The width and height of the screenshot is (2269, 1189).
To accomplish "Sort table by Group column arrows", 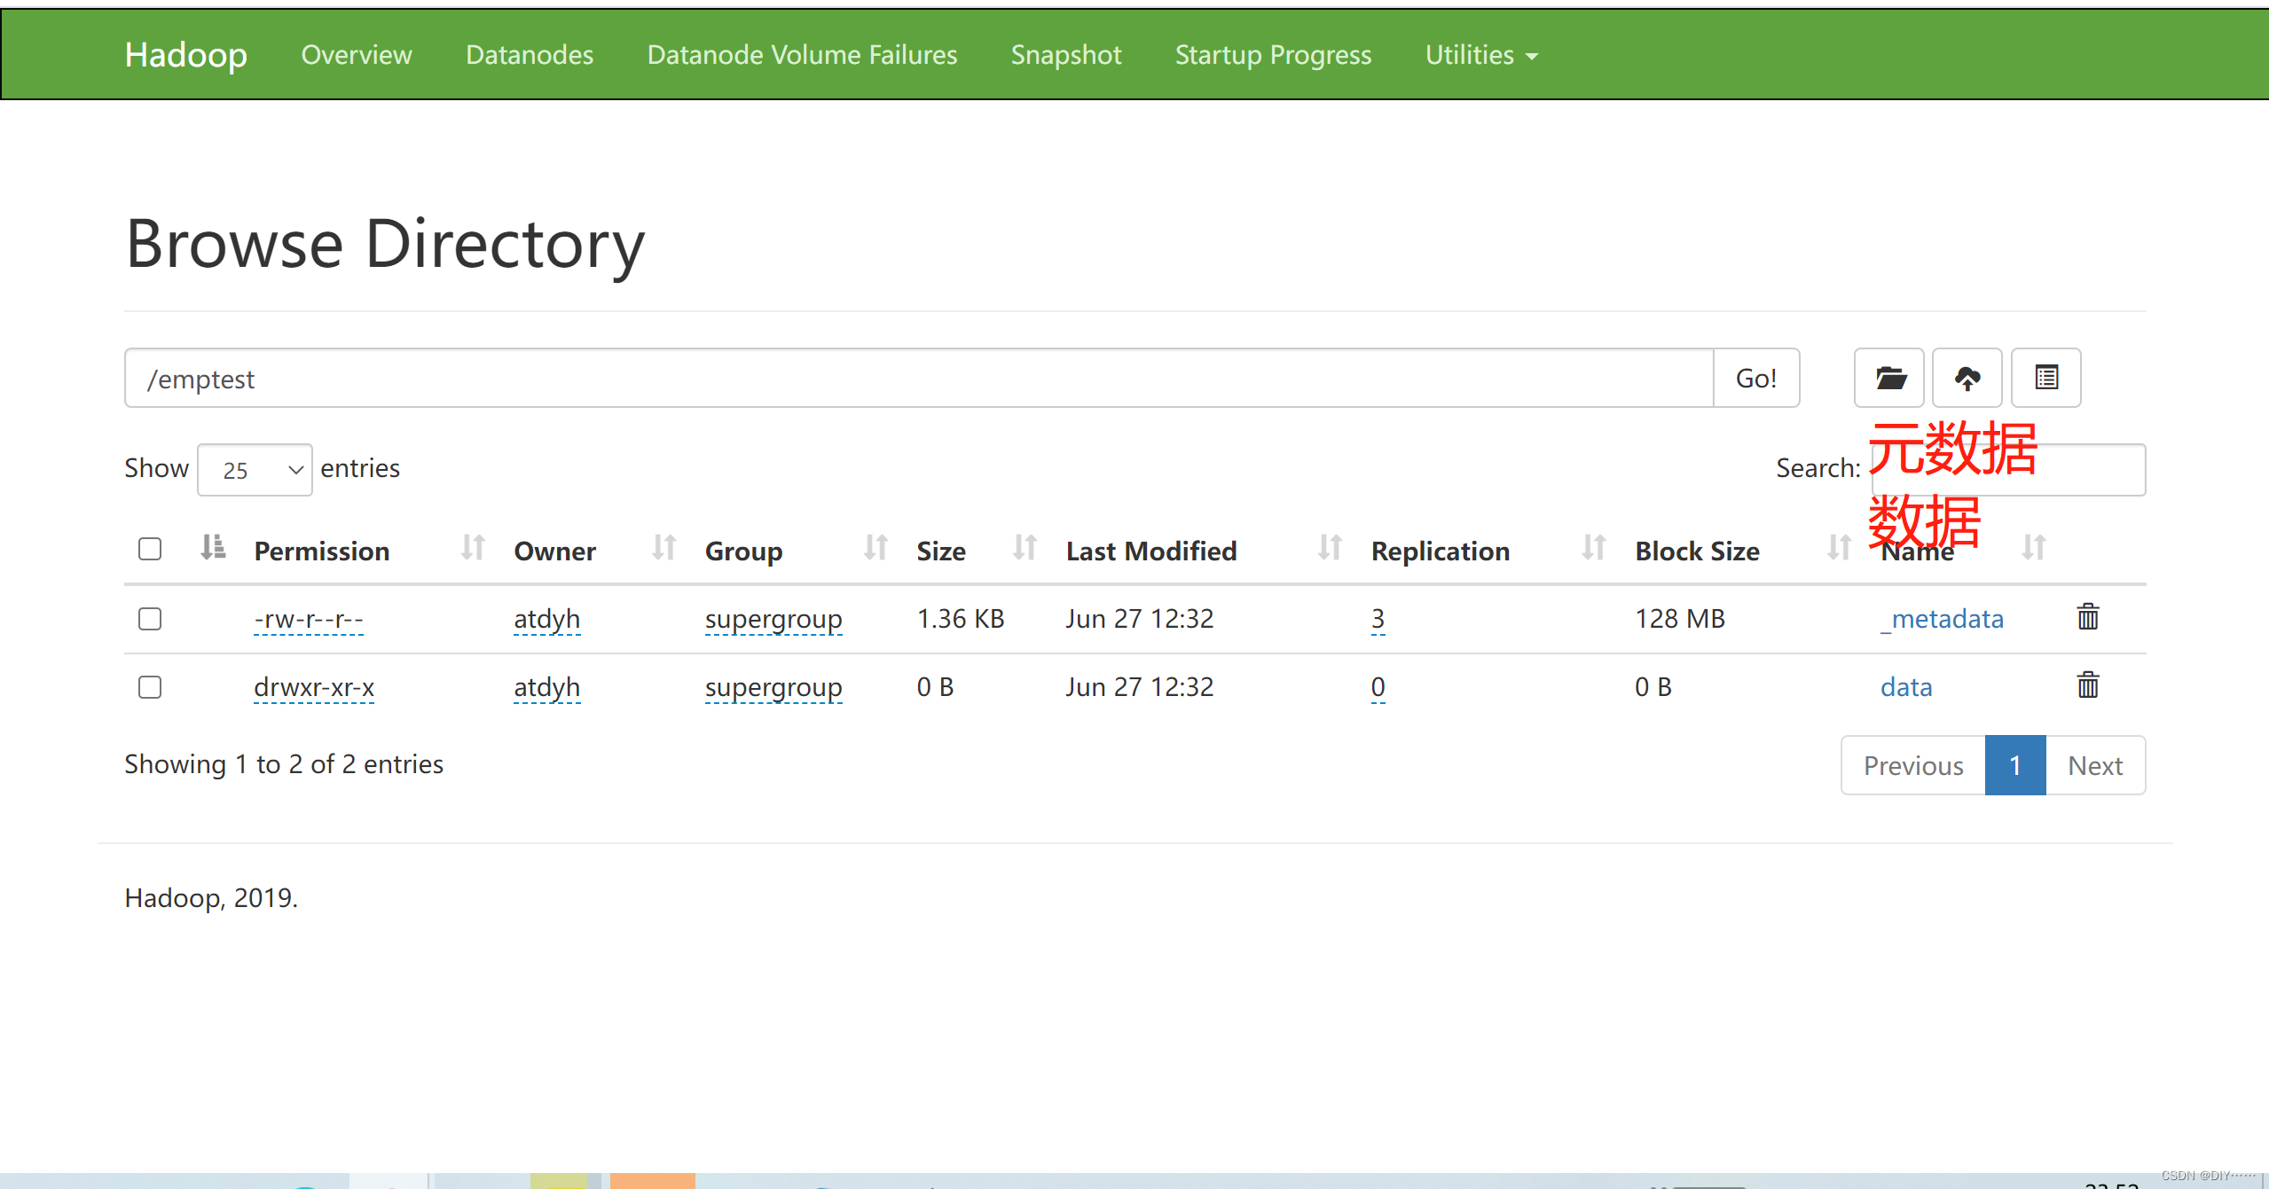I will point(876,548).
